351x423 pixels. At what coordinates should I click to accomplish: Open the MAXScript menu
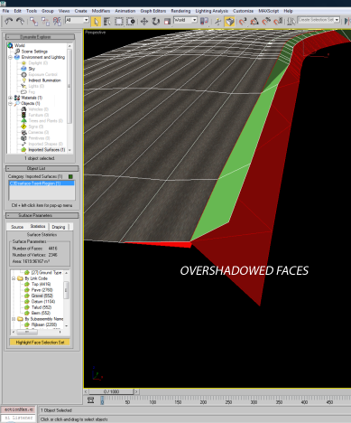pos(268,11)
